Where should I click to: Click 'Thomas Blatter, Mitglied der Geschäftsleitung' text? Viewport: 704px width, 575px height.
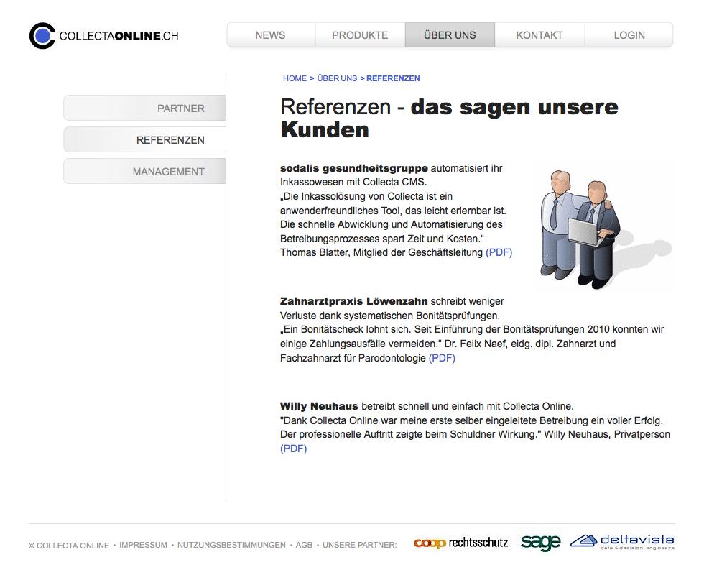(381, 252)
